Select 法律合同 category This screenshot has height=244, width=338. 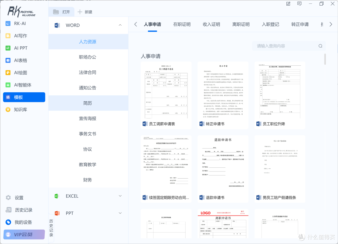click(x=88, y=73)
